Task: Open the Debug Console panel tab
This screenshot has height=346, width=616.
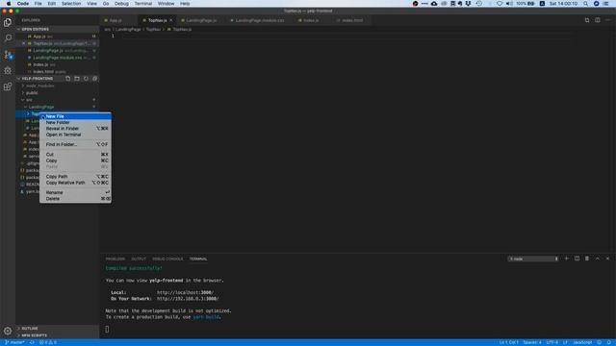Action: pos(167,259)
